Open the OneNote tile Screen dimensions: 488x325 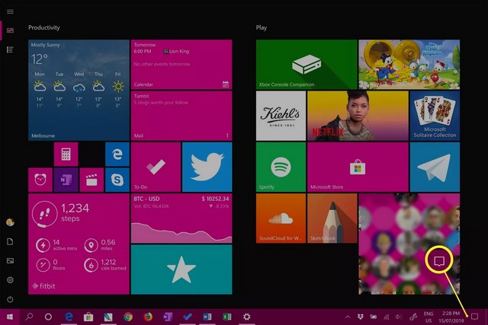[66, 180]
